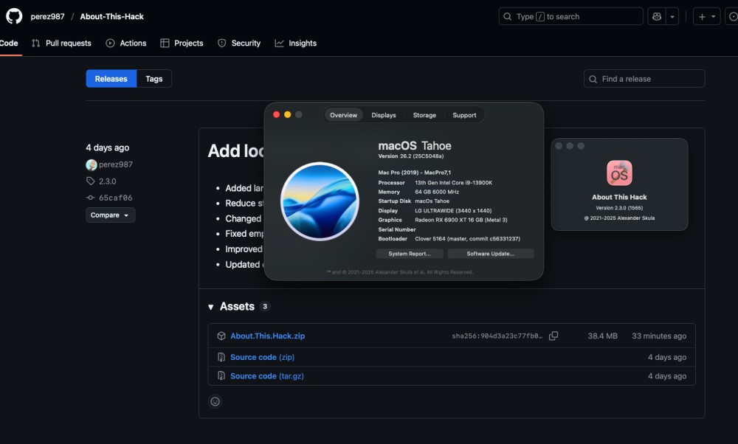The height and width of the screenshot is (444, 738).
Task: Expand the Compare dropdown
Action: pyautogui.click(x=110, y=215)
